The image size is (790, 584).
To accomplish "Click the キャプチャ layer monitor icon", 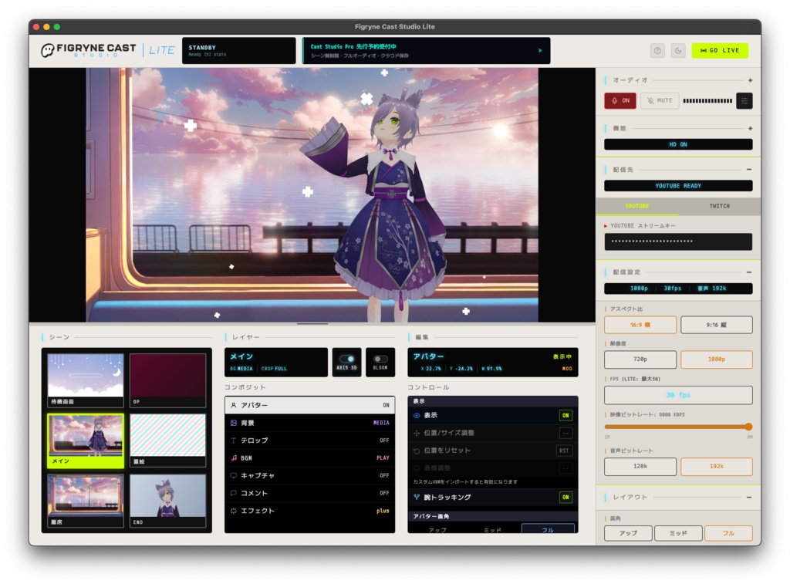I will (233, 476).
